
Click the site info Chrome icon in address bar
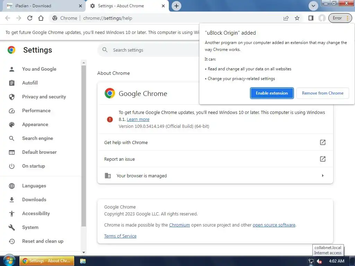(x=54, y=18)
